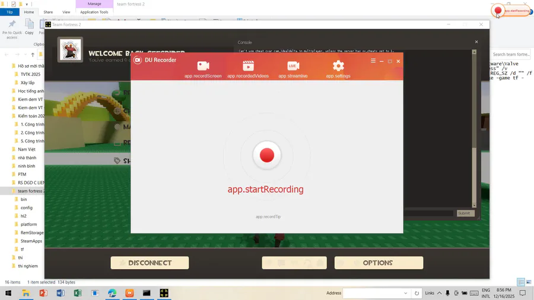Select the config subfolder

[x=26, y=208]
